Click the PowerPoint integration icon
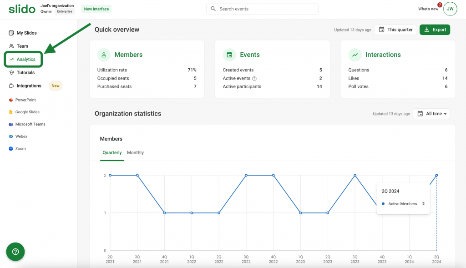 (11, 100)
